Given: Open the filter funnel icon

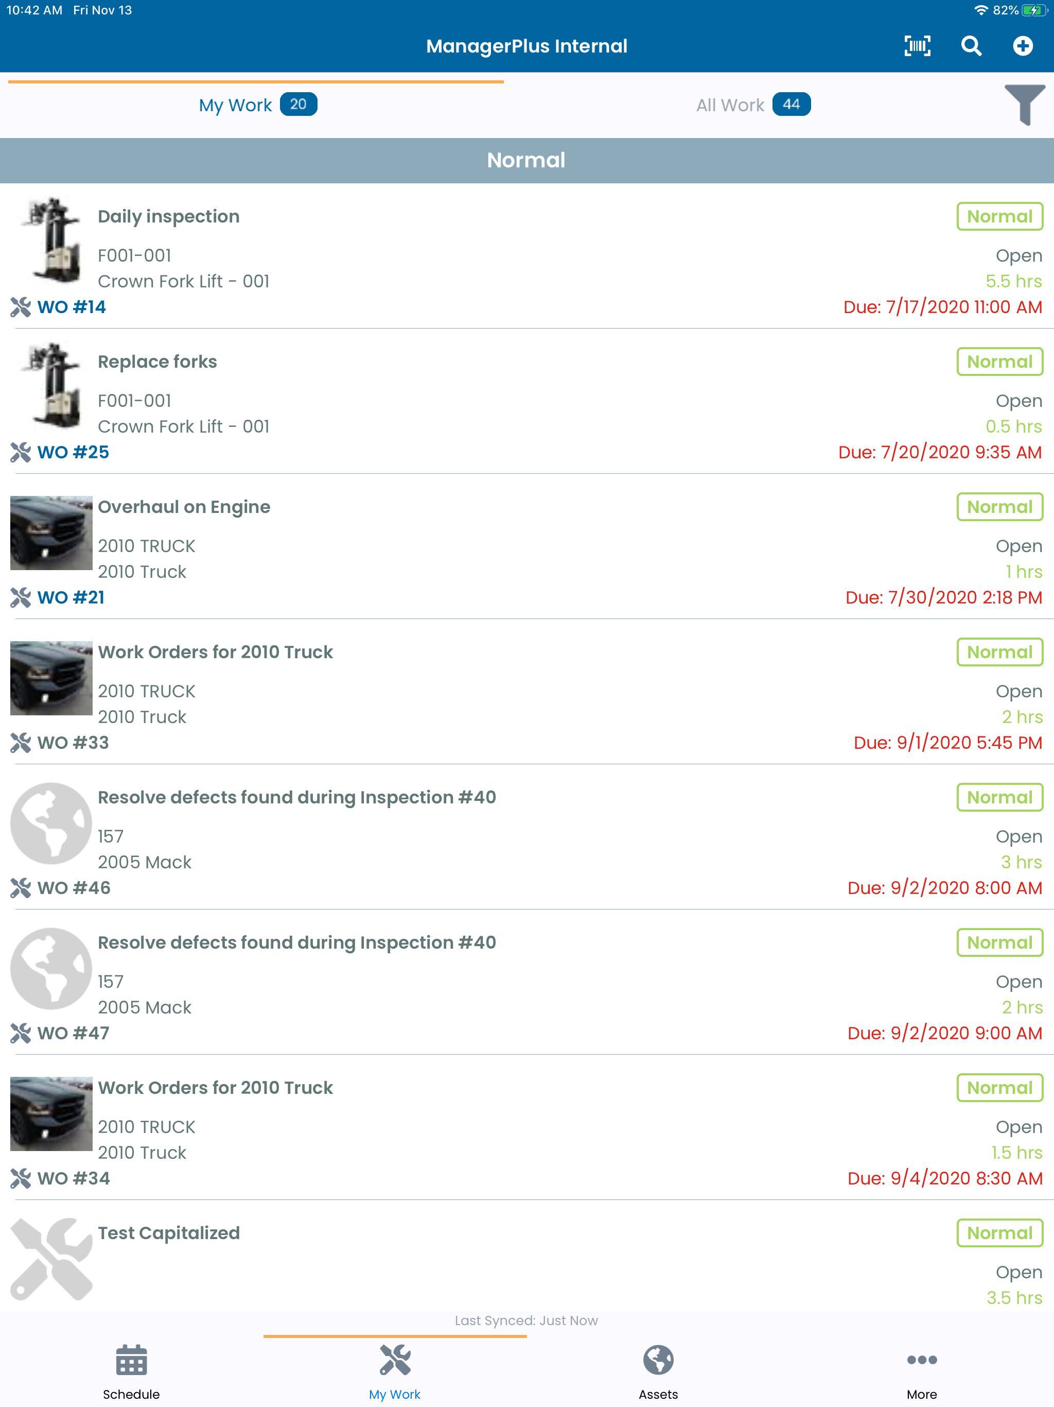Looking at the screenshot, I should [x=1024, y=105].
